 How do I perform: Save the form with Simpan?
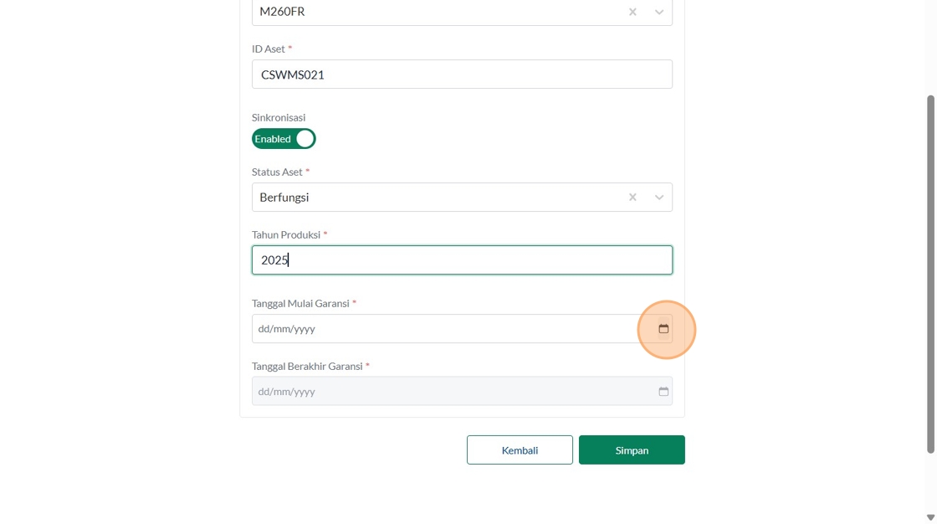[x=632, y=450]
